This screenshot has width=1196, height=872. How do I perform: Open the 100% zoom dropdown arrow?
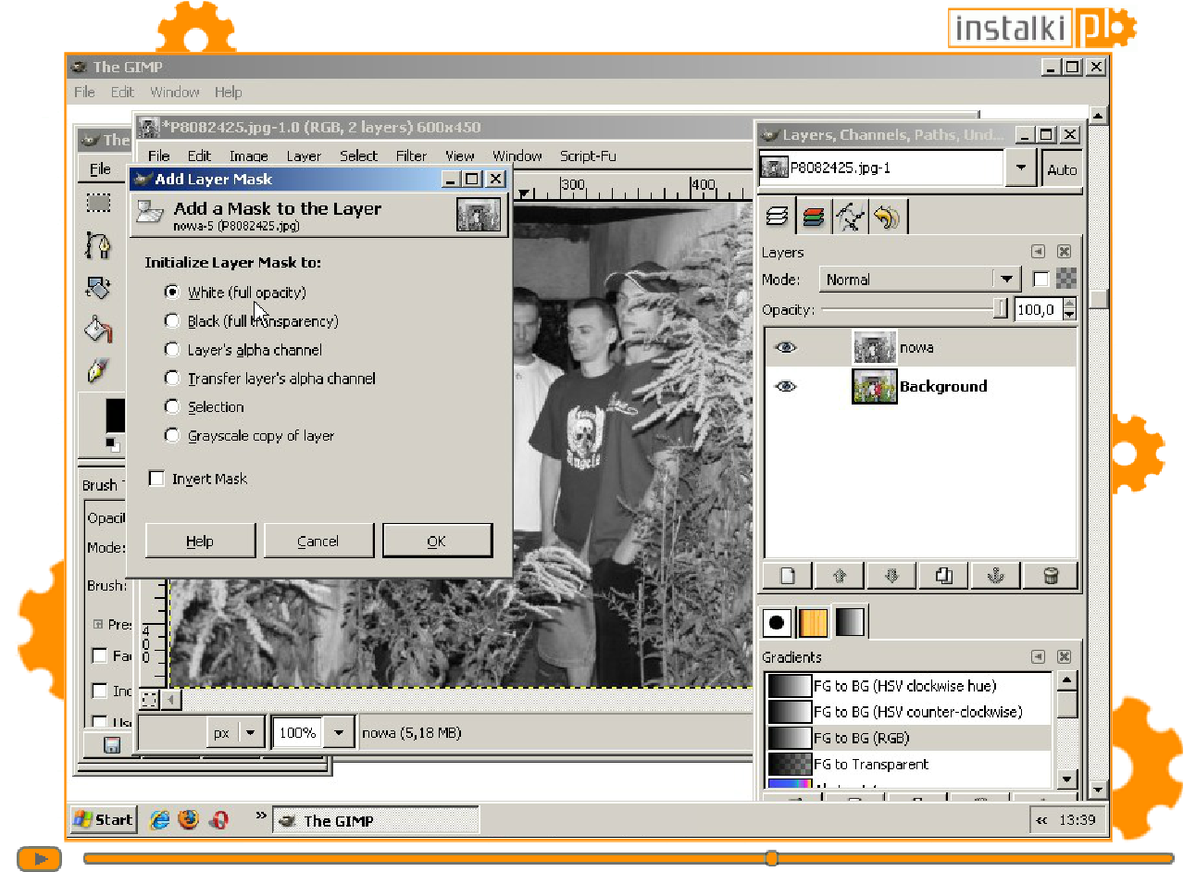[x=339, y=732]
